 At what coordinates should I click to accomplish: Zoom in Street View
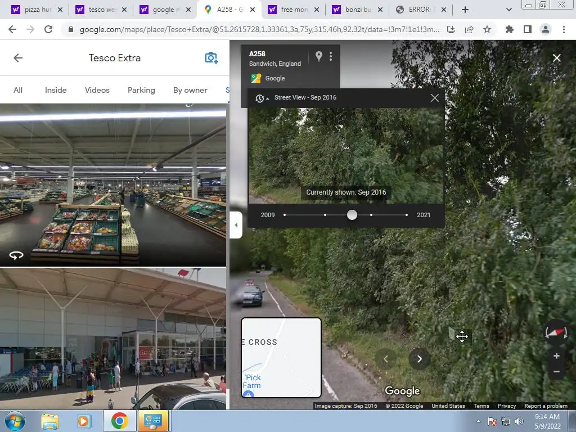556,355
